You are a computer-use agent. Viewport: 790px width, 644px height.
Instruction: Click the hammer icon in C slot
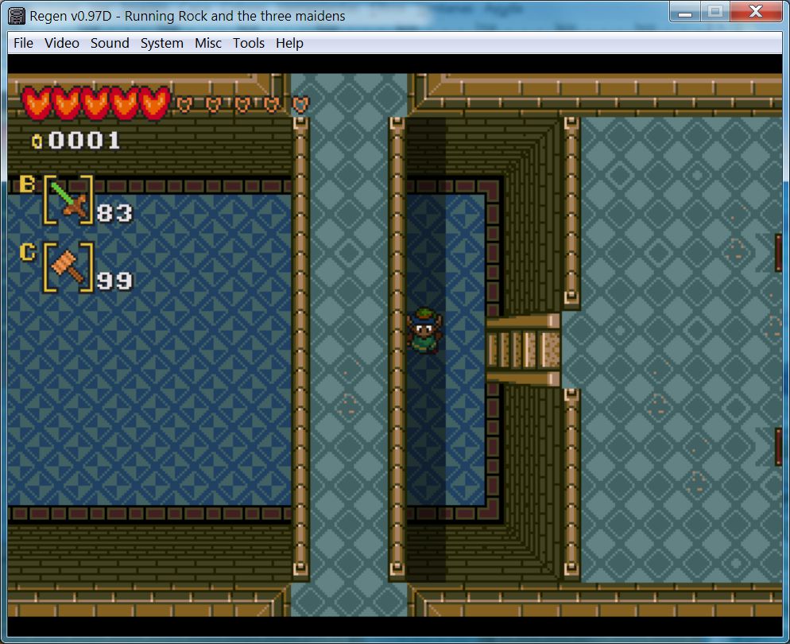click(68, 266)
